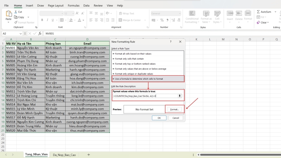Select 'Format only unique or duplicate values'

148,74
